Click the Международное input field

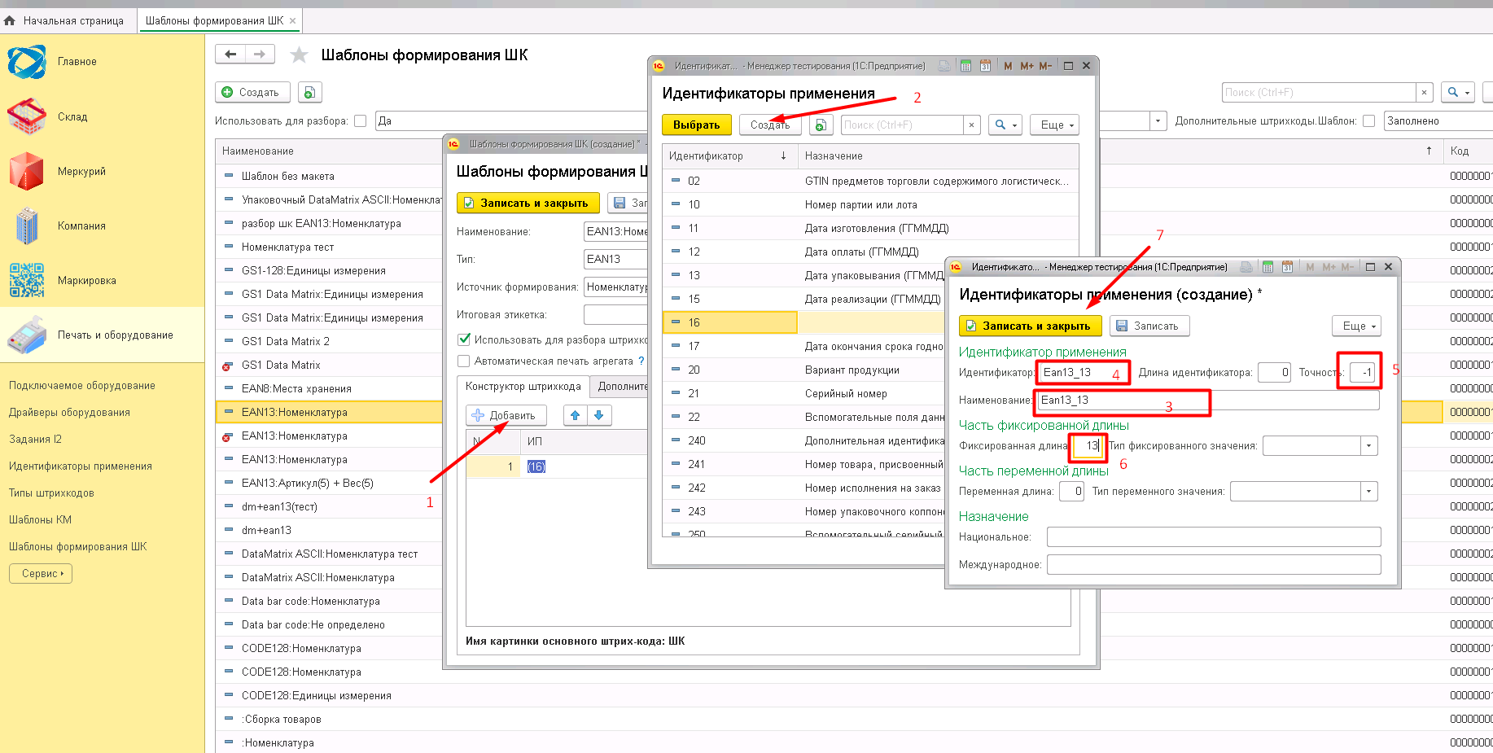click(x=1214, y=564)
